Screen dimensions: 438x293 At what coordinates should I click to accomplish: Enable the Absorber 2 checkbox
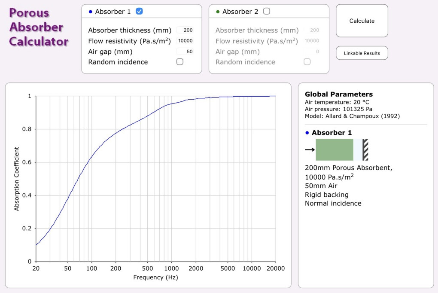[x=267, y=12]
